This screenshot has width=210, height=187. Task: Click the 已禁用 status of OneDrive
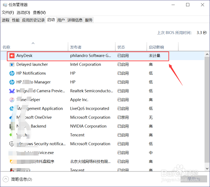(x=123, y=117)
